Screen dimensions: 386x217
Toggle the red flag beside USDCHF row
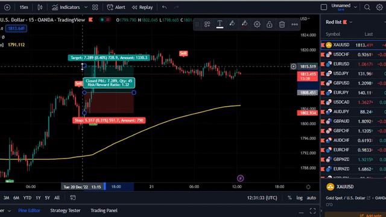point(323,54)
